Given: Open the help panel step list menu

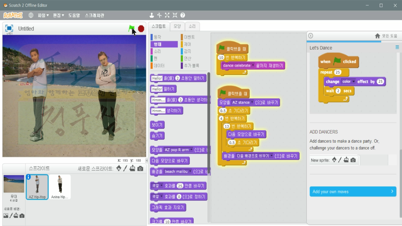Looking at the screenshot, I should [397, 48].
